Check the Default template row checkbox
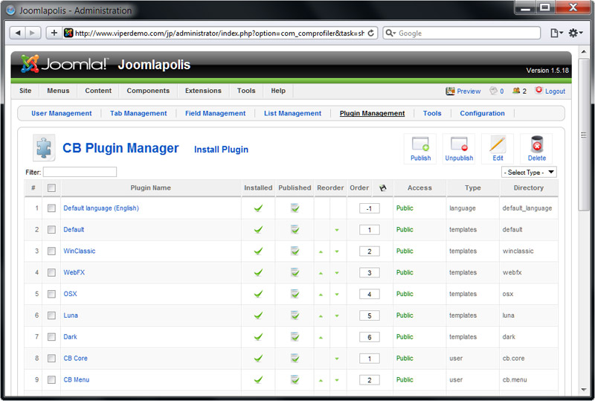 click(x=51, y=229)
